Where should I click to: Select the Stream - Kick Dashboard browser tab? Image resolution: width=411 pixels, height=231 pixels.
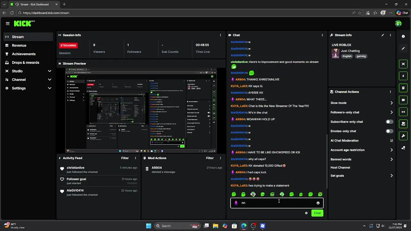click(34, 4)
